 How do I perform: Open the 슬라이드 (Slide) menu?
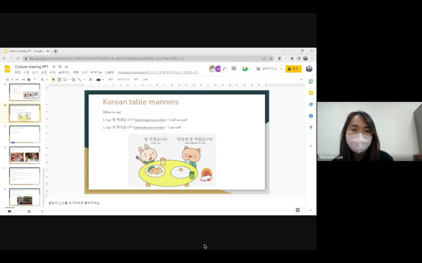pos(64,72)
